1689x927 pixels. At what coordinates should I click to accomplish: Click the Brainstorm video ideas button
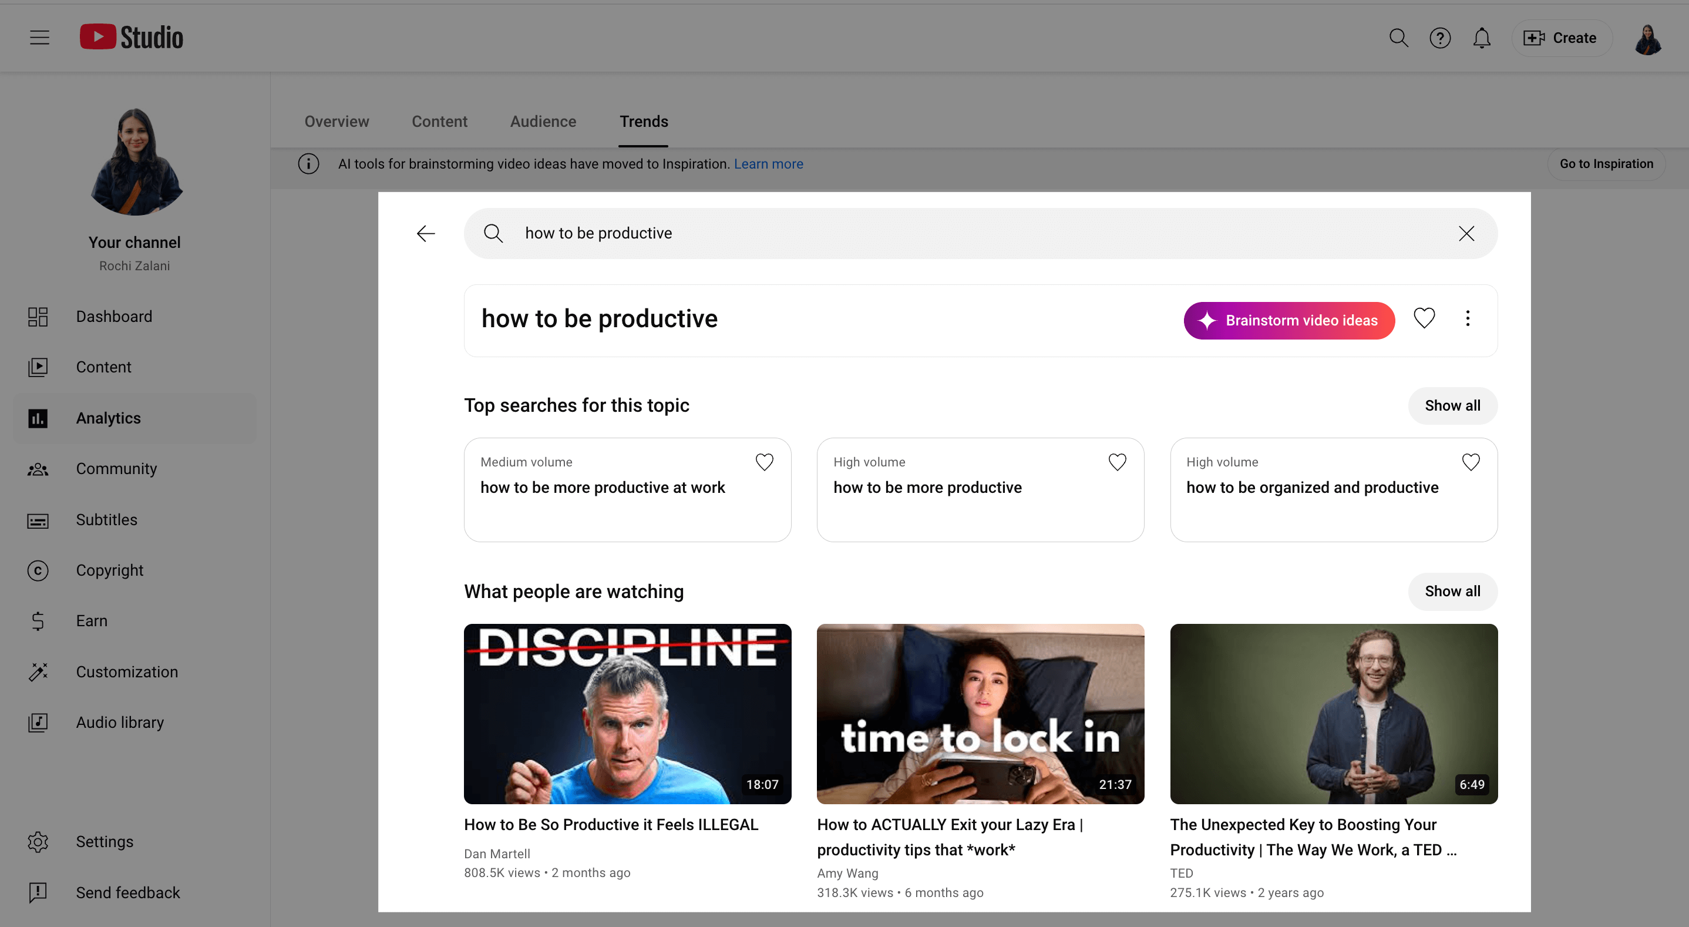pos(1288,320)
